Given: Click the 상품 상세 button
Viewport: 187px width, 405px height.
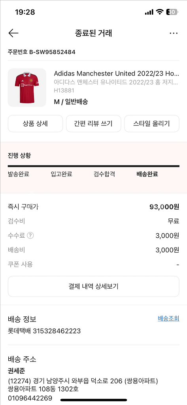Looking at the screenshot, I should click(36, 124).
